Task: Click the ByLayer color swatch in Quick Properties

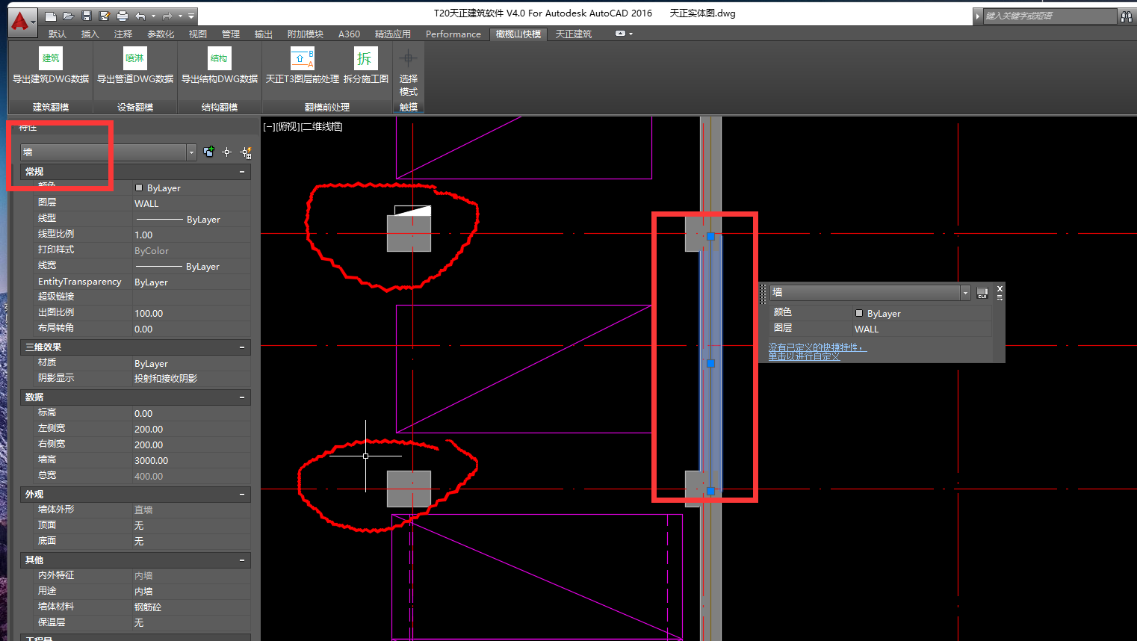Action: tap(859, 313)
